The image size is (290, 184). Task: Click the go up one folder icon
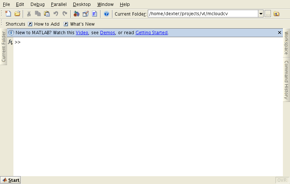277,14
